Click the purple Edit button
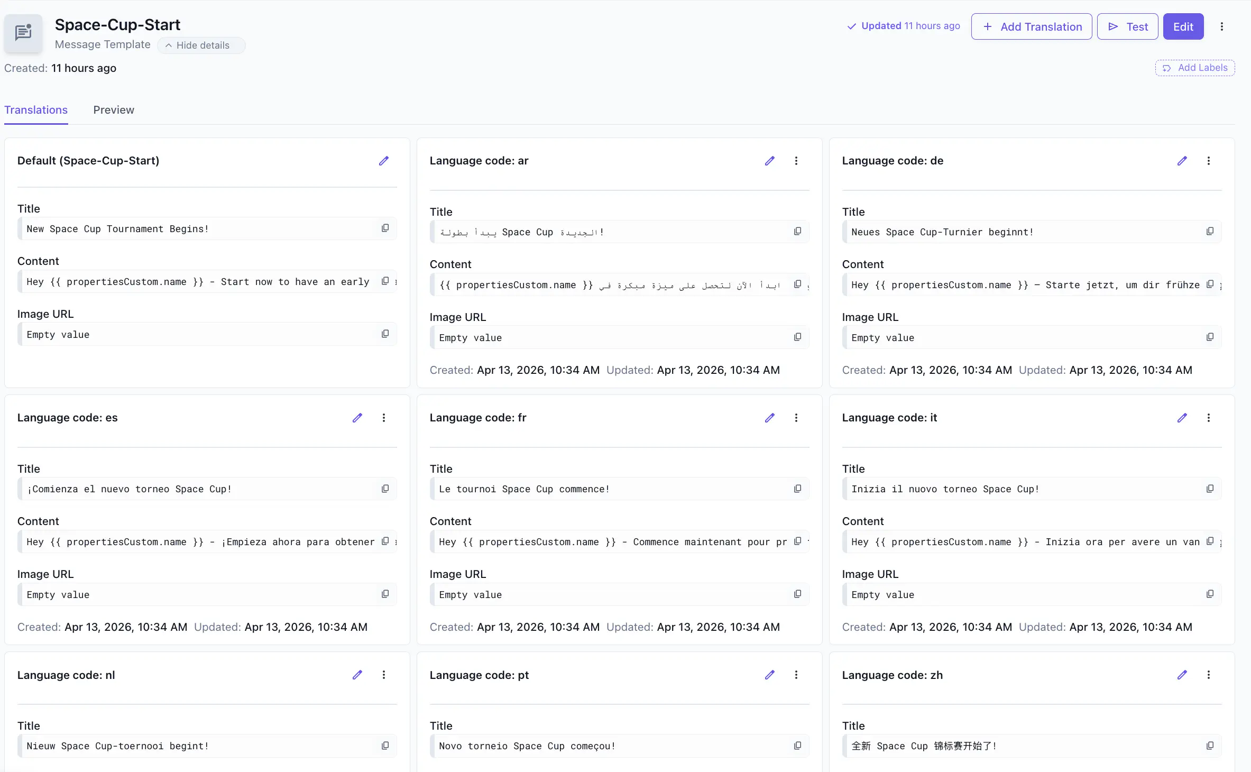Image resolution: width=1251 pixels, height=772 pixels. point(1183,26)
